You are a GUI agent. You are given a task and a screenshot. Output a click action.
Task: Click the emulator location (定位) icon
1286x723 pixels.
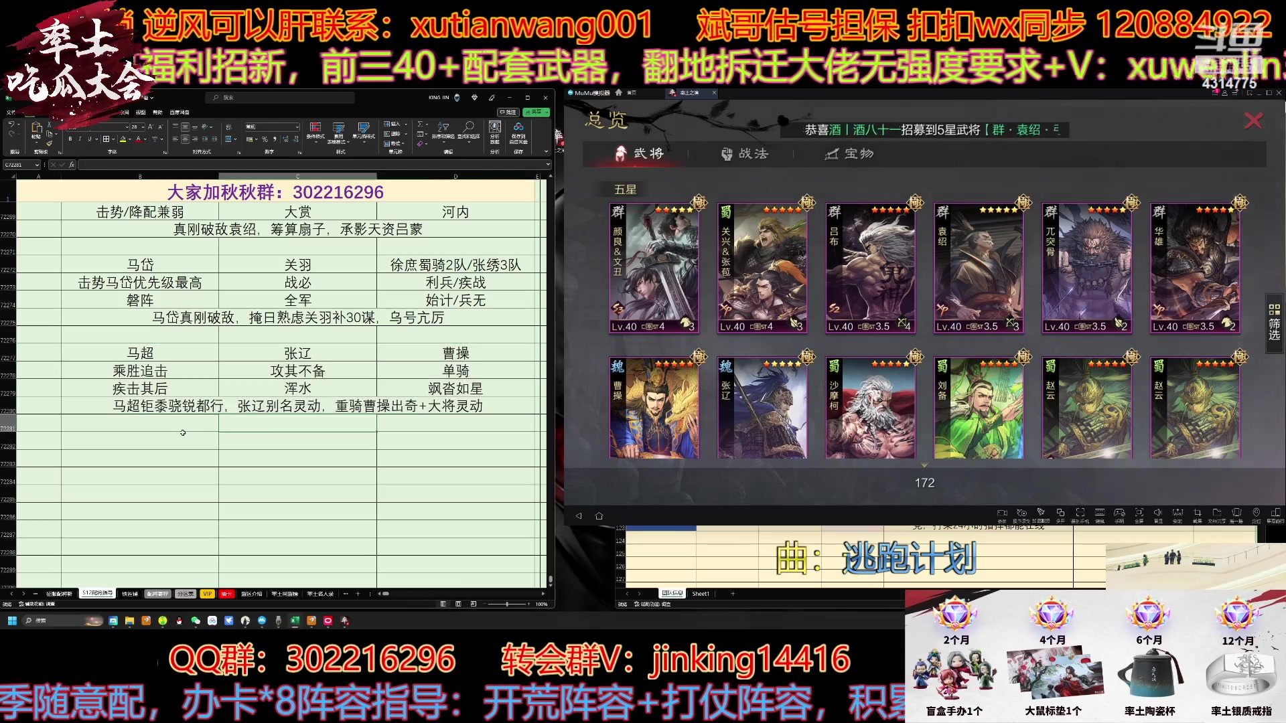point(1256,512)
